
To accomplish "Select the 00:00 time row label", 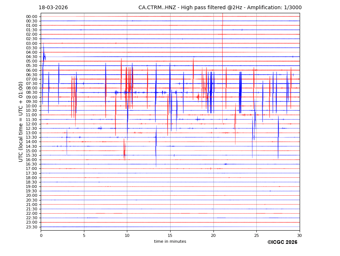I will click(x=31, y=17).
